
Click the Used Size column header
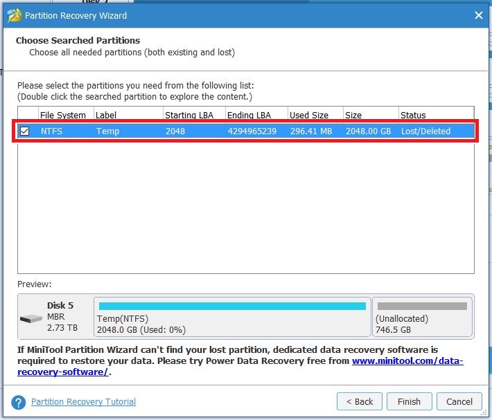[x=315, y=115]
